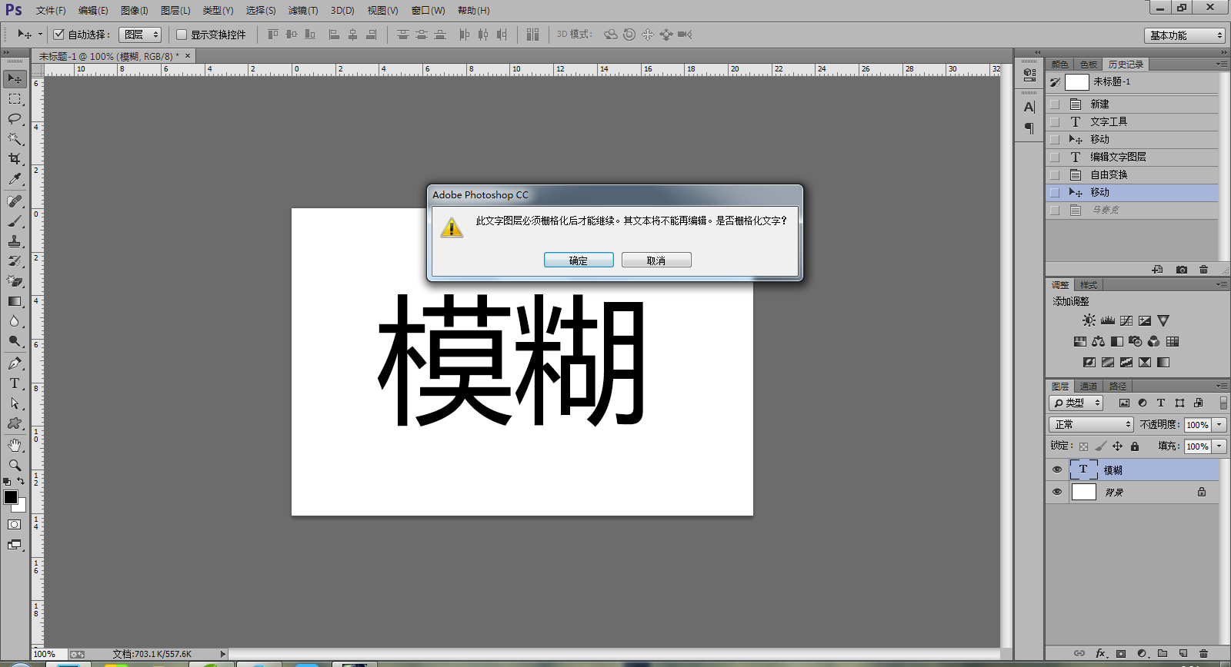Switch to the 样式 tab
The image size is (1231, 667).
(x=1088, y=285)
